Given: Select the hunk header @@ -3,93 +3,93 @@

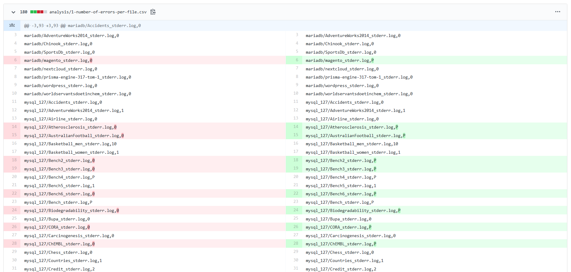Looking at the screenshot, I should pos(45,26).
